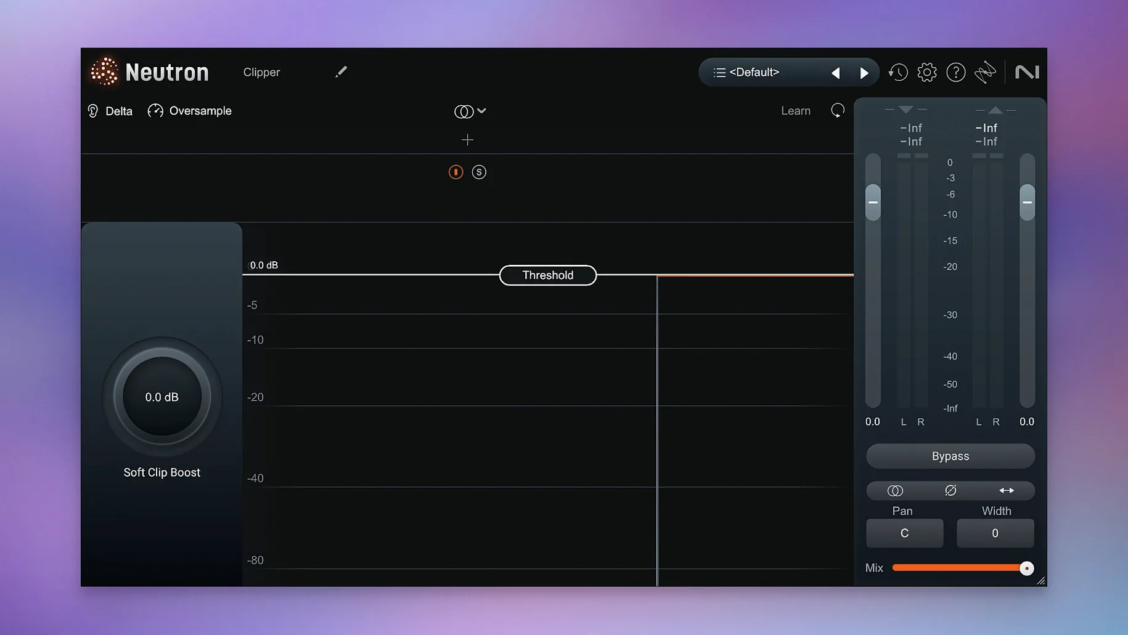Click the Bypass button
The height and width of the screenshot is (635, 1128).
(950, 456)
